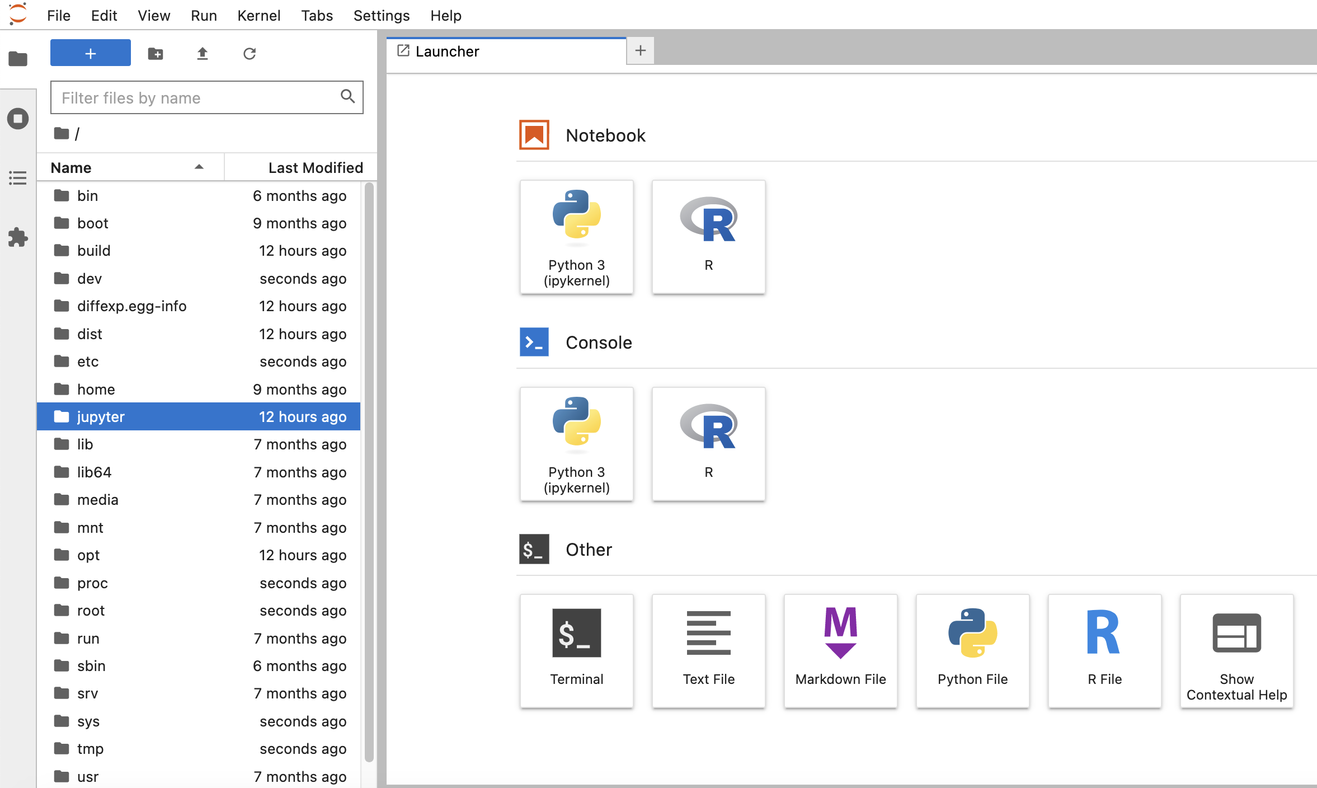
Task: Click the New Folder toolbar icon
Action: point(156,54)
